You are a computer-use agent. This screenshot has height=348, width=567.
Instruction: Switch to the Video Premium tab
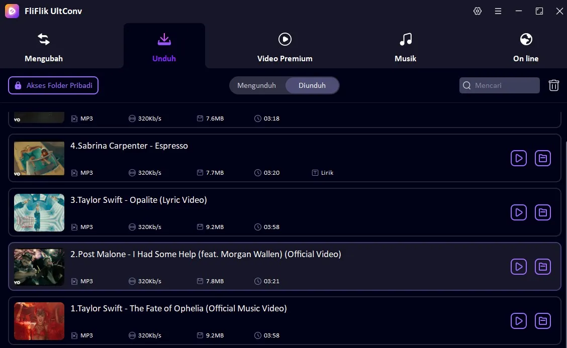285,45
